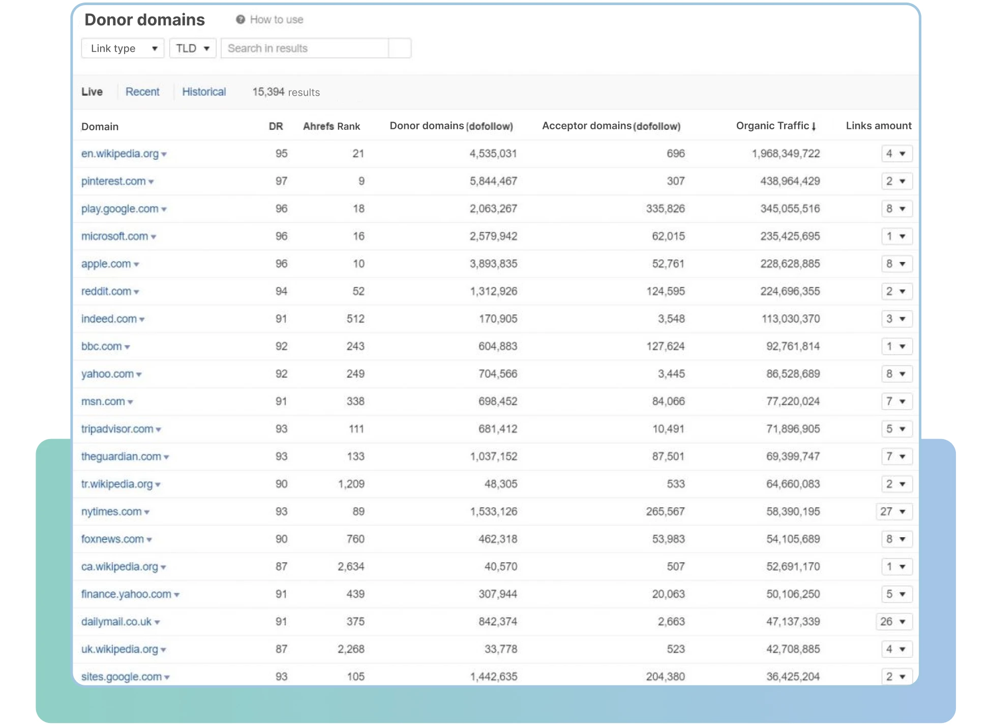Open the apple.com domain link

106,264
